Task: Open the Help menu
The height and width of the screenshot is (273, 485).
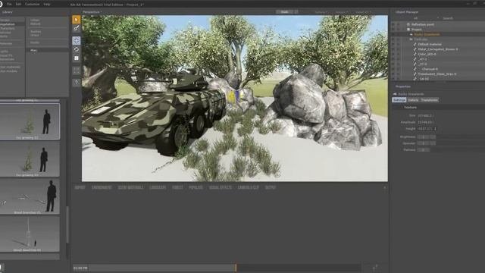Action: [47, 5]
